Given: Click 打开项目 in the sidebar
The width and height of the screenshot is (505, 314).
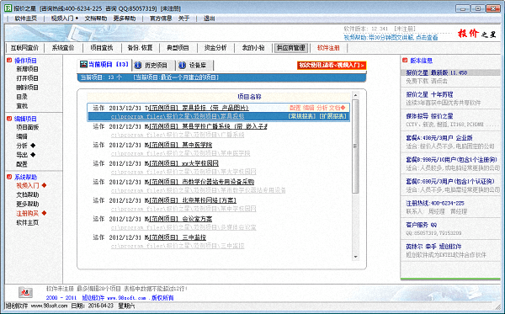Looking at the screenshot, I should pyautogui.click(x=28, y=78).
